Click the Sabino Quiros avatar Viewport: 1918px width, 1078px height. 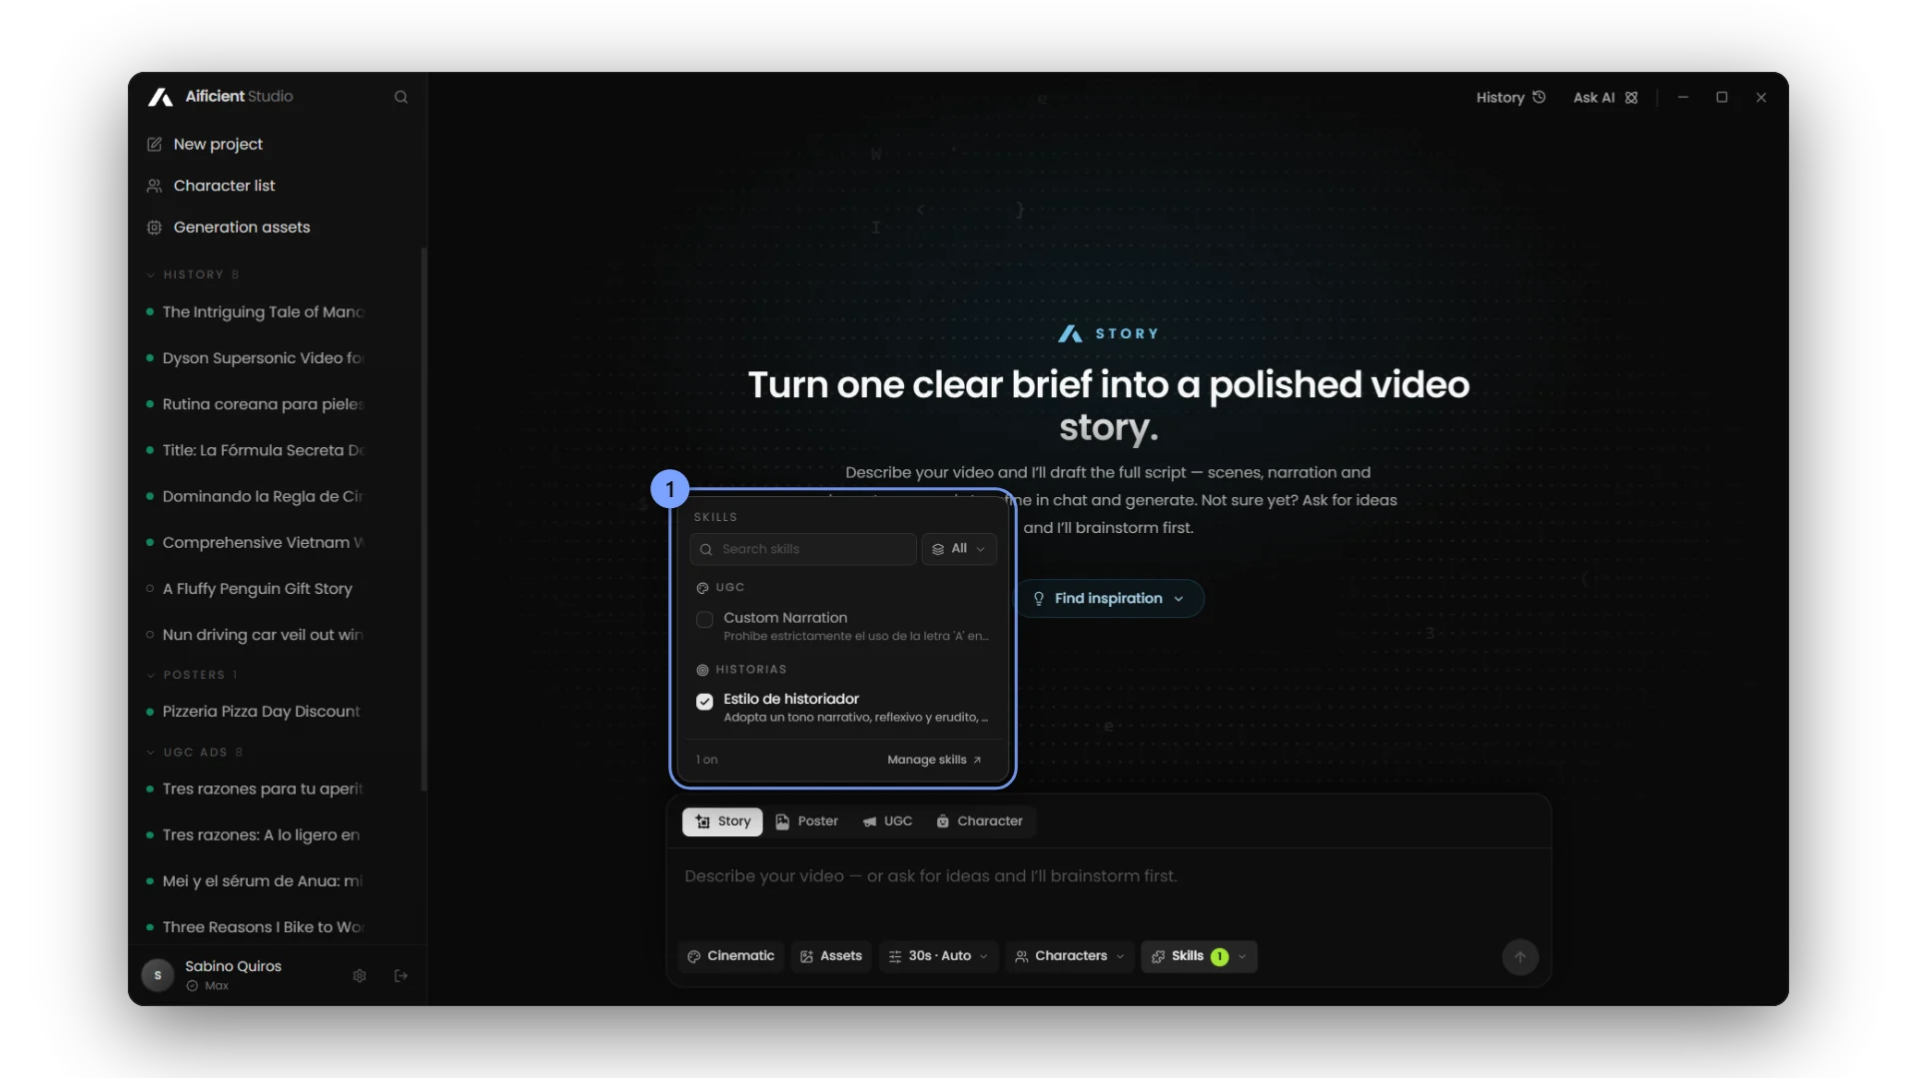coord(158,975)
